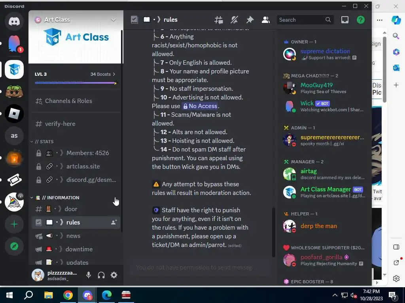Open Art Class Manager bot profile

click(324, 192)
